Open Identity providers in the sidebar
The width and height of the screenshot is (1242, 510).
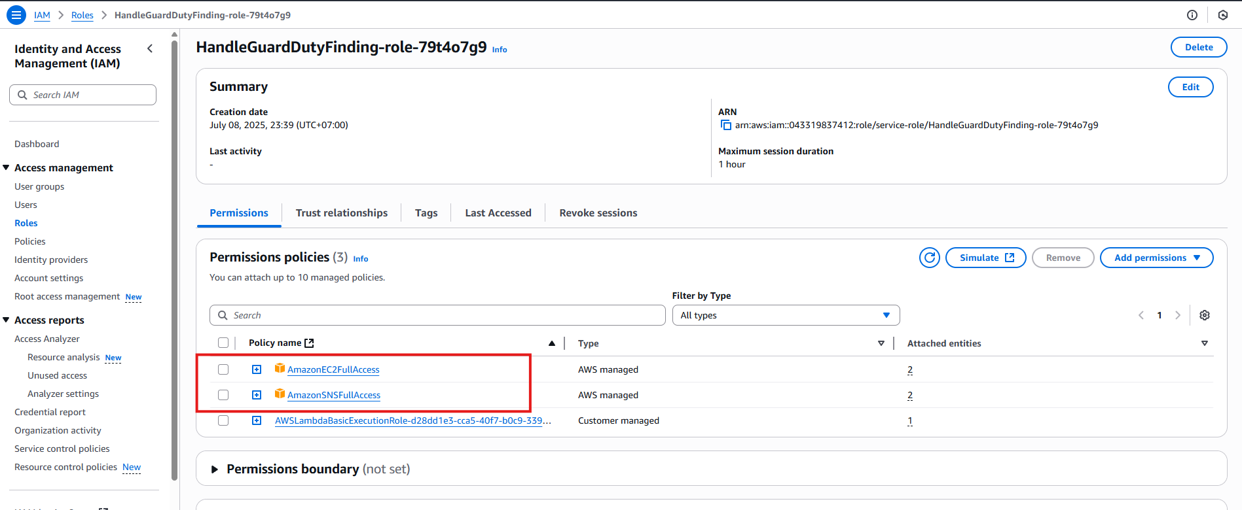[51, 260]
